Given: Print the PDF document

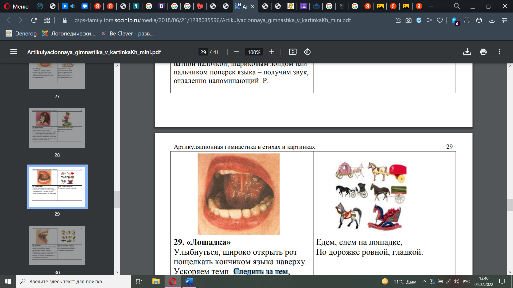Looking at the screenshot, I should (x=483, y=52).
